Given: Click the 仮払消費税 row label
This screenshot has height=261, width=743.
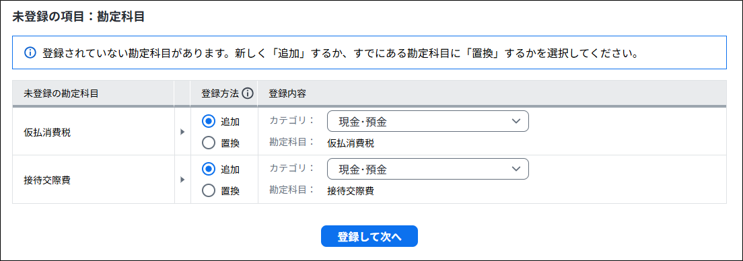Looking at the screenshot, I should [x=47, y=133].
